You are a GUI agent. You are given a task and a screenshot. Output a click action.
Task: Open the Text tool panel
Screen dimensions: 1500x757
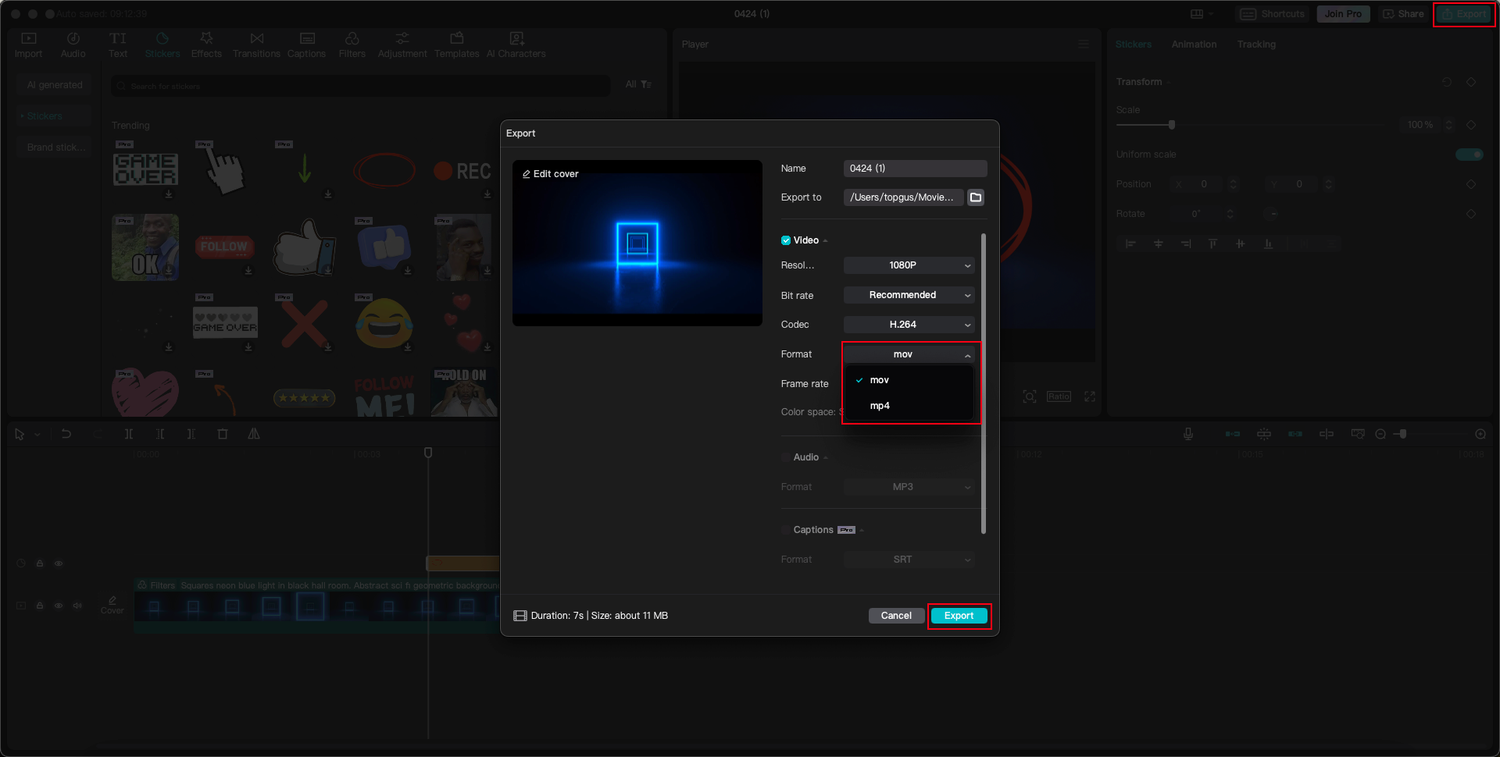click(118, 45)
